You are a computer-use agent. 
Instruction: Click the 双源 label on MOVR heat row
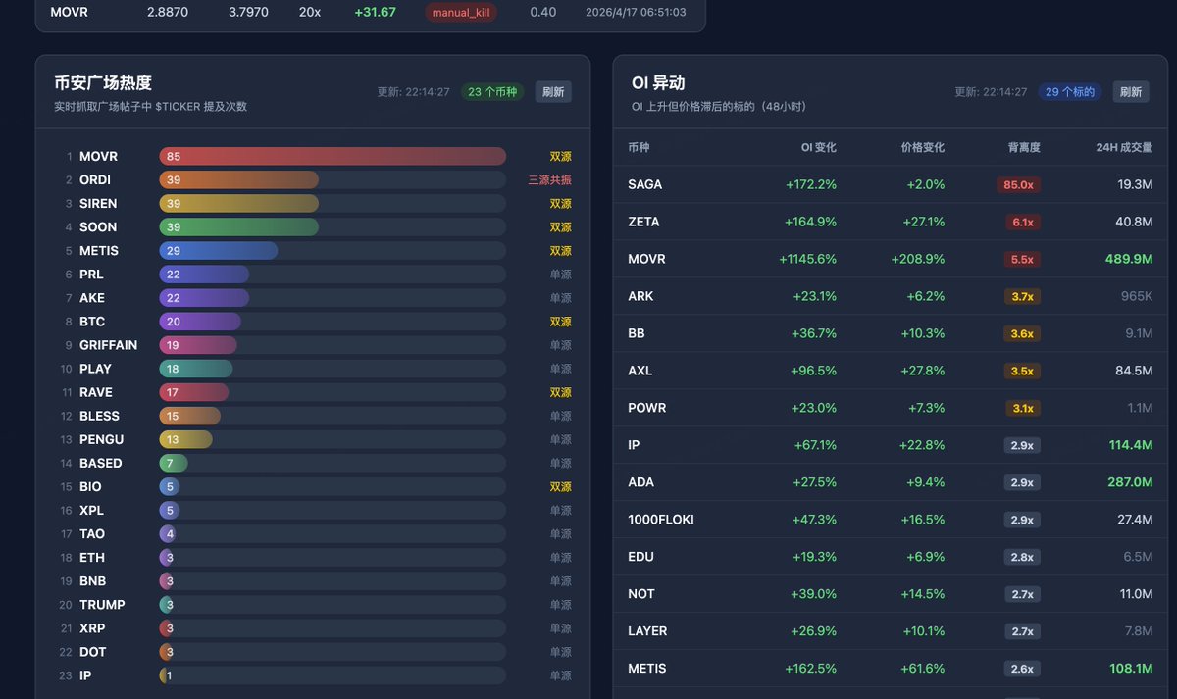[560, 157]
